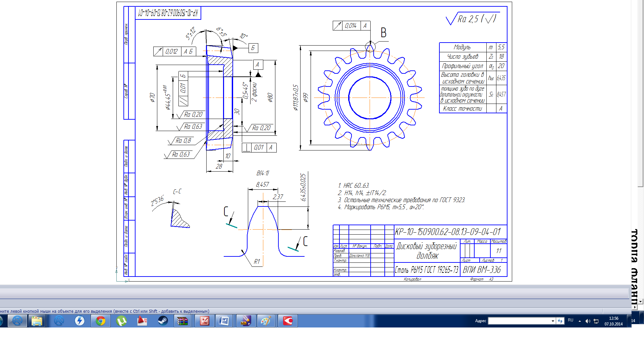The image size is (644, 362).
Task: Select note 4 Маркировать Р6М5
Action: [381, 207]
